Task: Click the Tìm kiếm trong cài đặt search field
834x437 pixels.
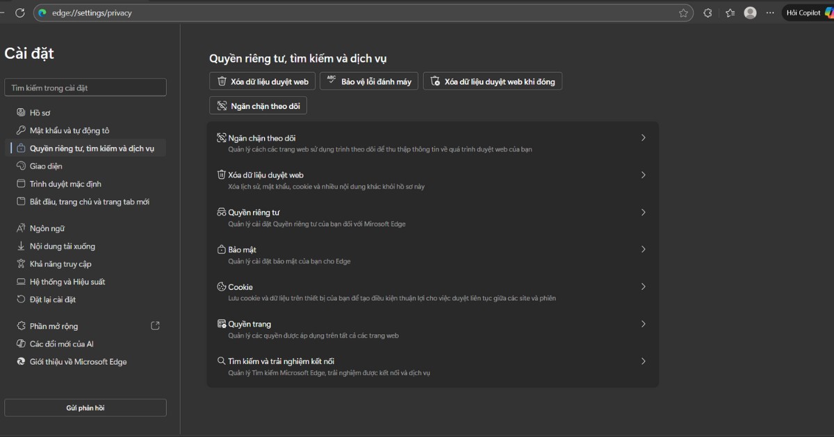Action: click(85, 87)
